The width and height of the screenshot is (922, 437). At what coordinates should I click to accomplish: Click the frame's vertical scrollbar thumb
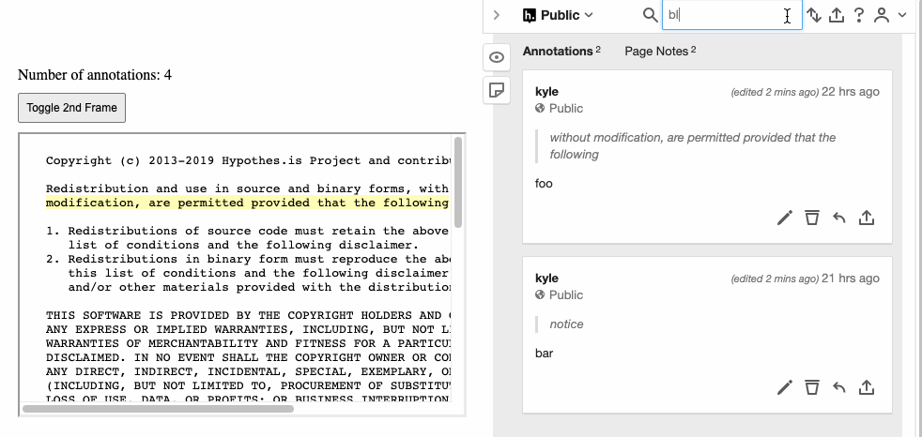[x=458, y=183]
